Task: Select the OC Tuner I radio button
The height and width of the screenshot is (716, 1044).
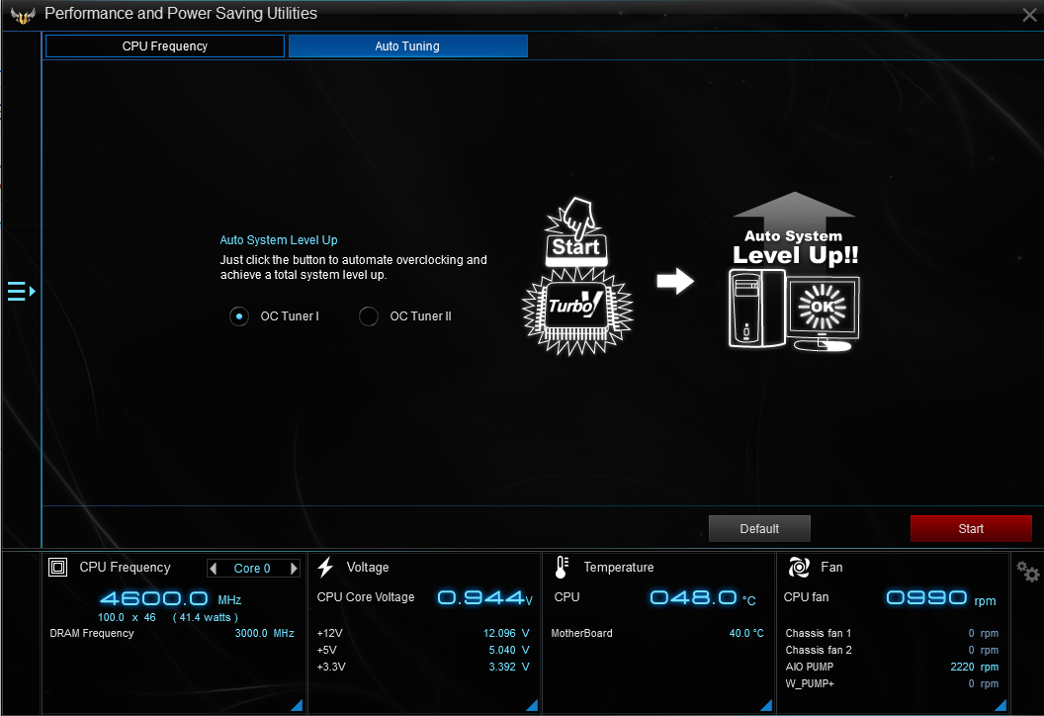Action: [x=239, y=315]
